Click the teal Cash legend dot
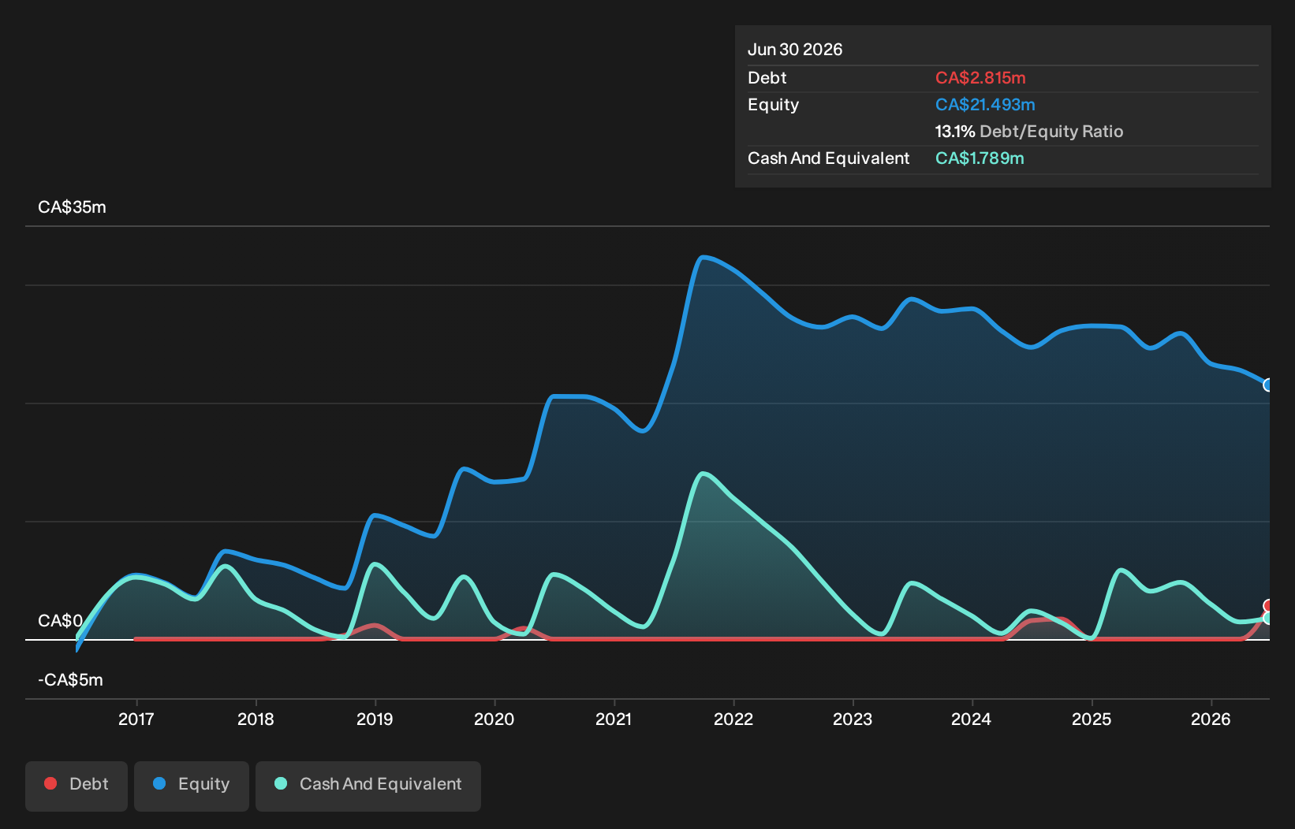 281,783
